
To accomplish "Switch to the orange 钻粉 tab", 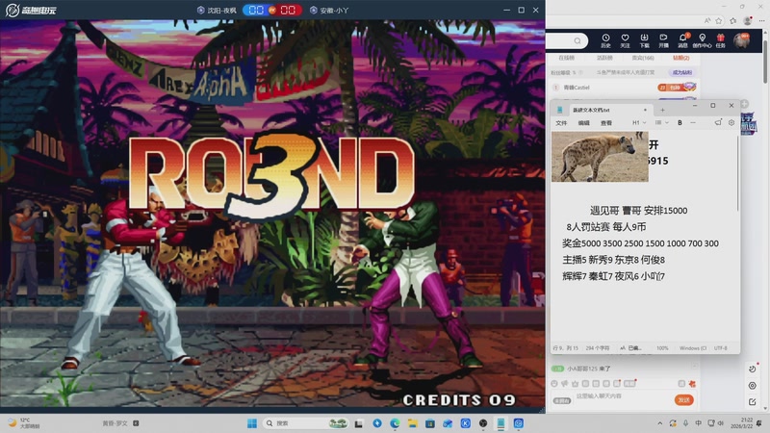I will (681, 58).
